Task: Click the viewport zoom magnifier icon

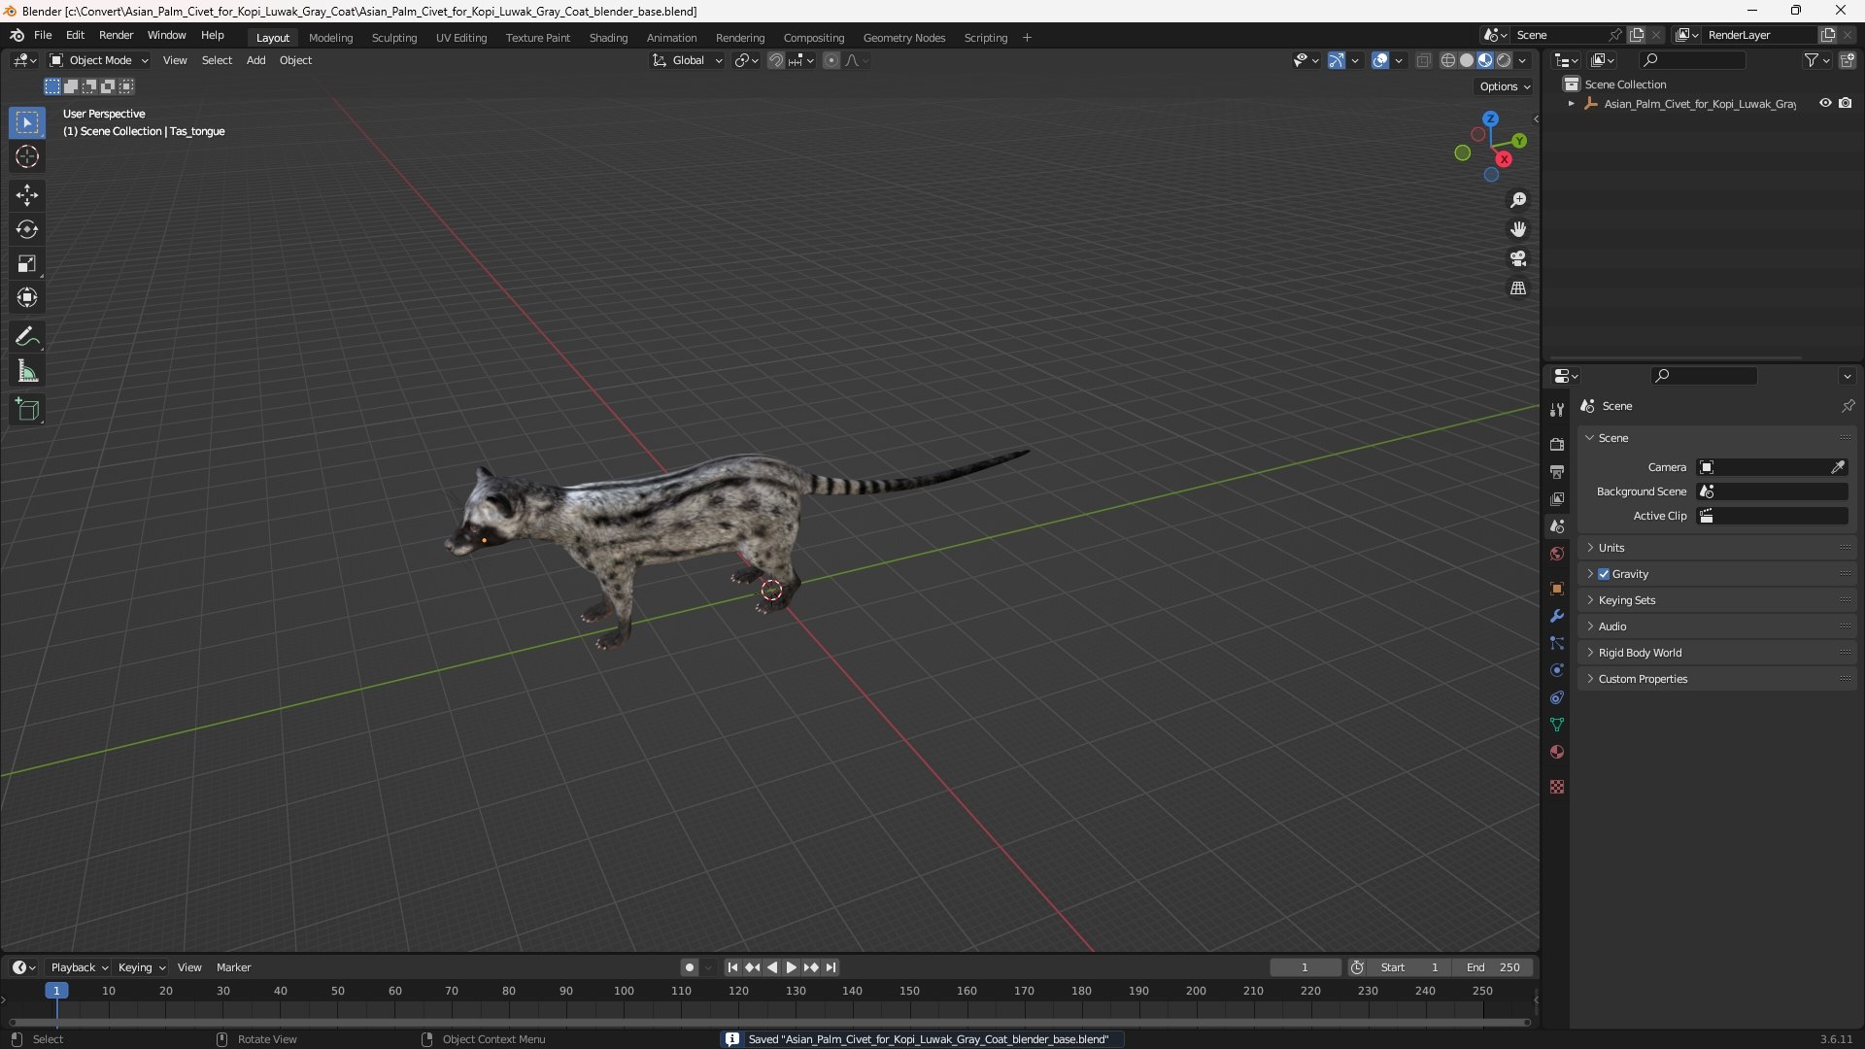Action: click(x=1518, y=200)
